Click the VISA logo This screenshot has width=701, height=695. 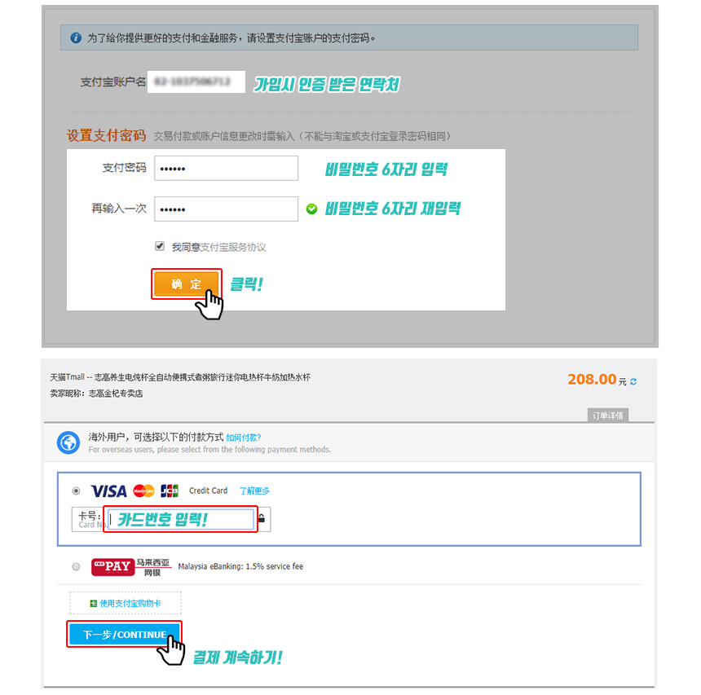pos(108,491)
